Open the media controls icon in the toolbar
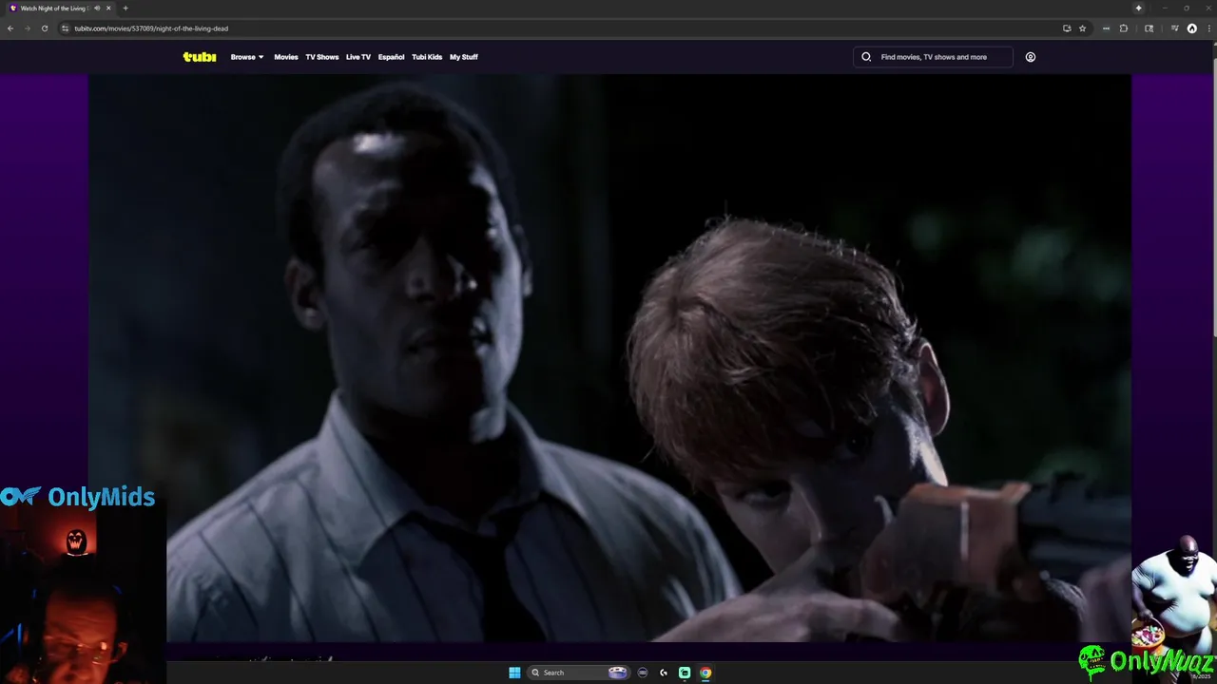Image resolution: width=1217 pixels, height=684 pixels. tap(1175, 28)
